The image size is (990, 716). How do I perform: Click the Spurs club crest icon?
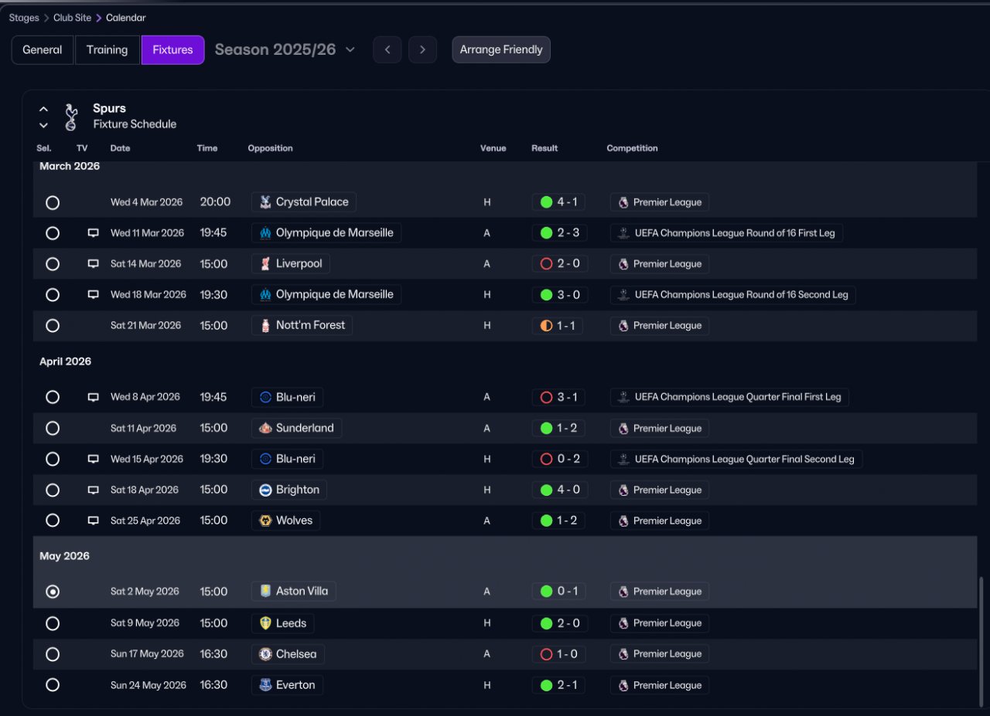coord(71,117)
